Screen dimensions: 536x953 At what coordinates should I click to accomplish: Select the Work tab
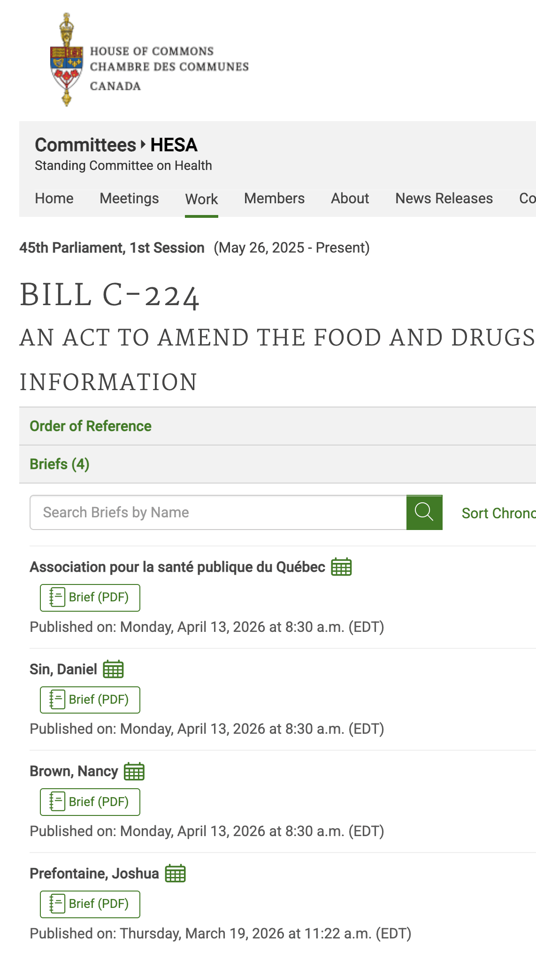(201, 199)
